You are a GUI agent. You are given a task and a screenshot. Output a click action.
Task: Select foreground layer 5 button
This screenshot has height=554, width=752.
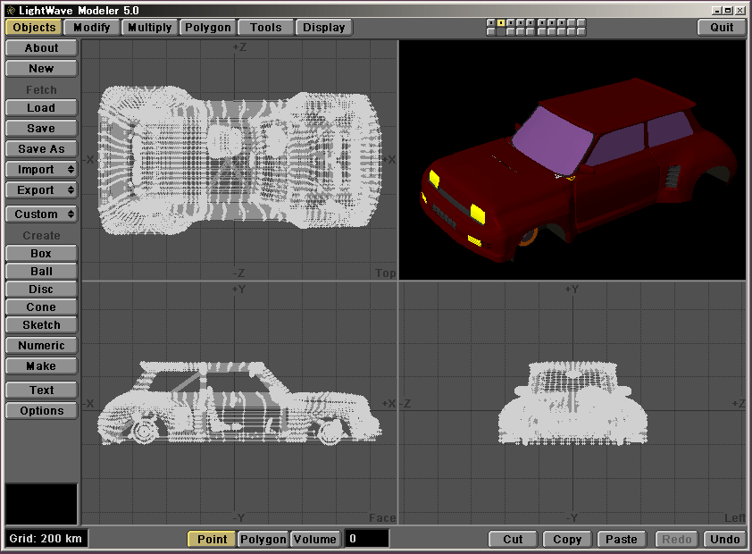[x=531, y=22]
